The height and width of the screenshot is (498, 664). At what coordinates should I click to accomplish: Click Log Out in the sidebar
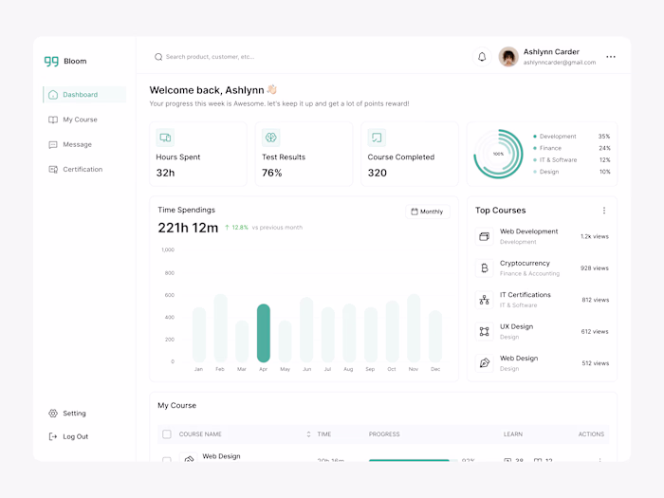tap(68, 436)
